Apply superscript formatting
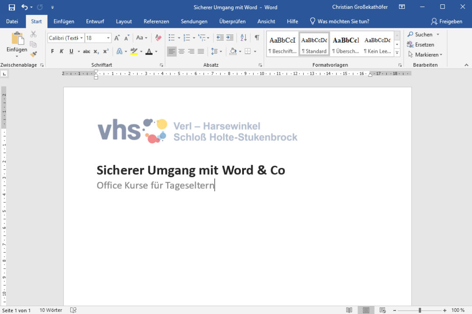Screen dimensions: 472x314 [x=106, y=51]
